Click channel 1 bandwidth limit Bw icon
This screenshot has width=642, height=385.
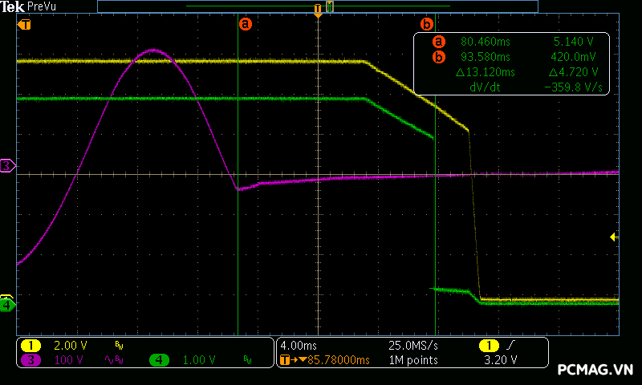[119, 346]
